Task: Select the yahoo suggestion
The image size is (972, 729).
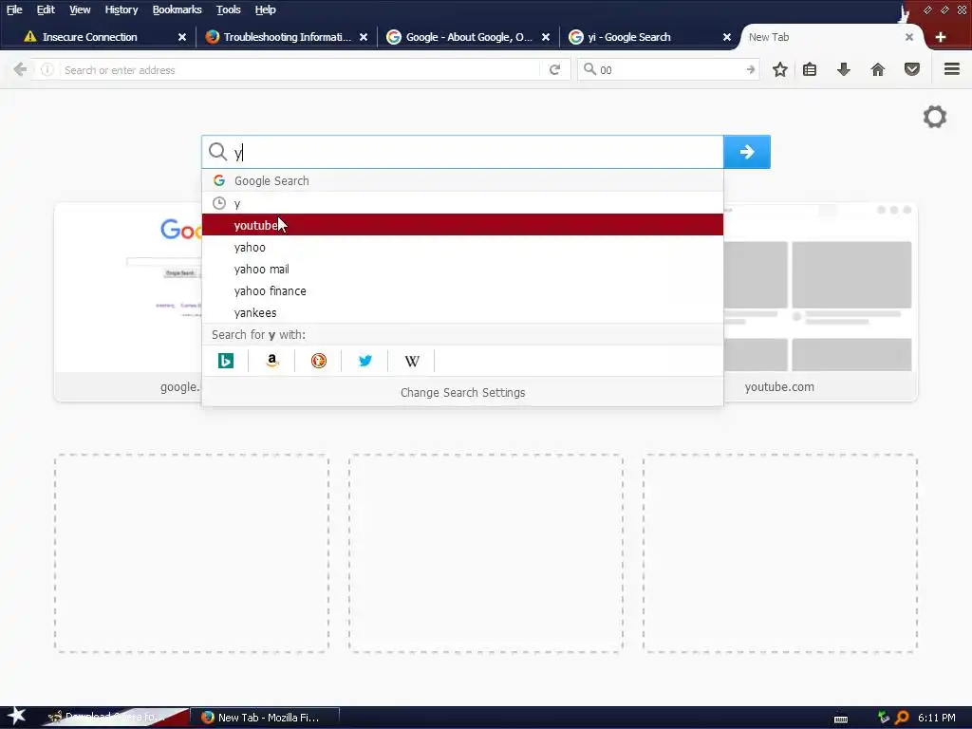Action: 462,247
